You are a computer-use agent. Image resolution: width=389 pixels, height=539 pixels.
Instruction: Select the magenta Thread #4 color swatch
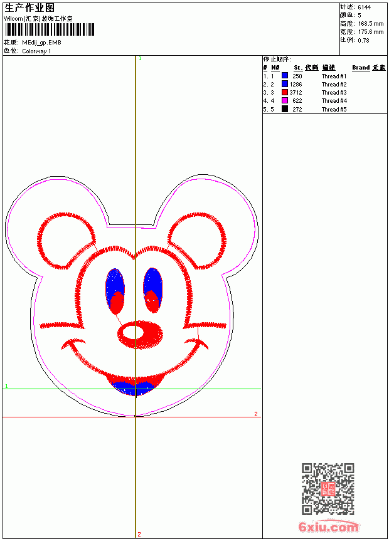coord(285,100)
